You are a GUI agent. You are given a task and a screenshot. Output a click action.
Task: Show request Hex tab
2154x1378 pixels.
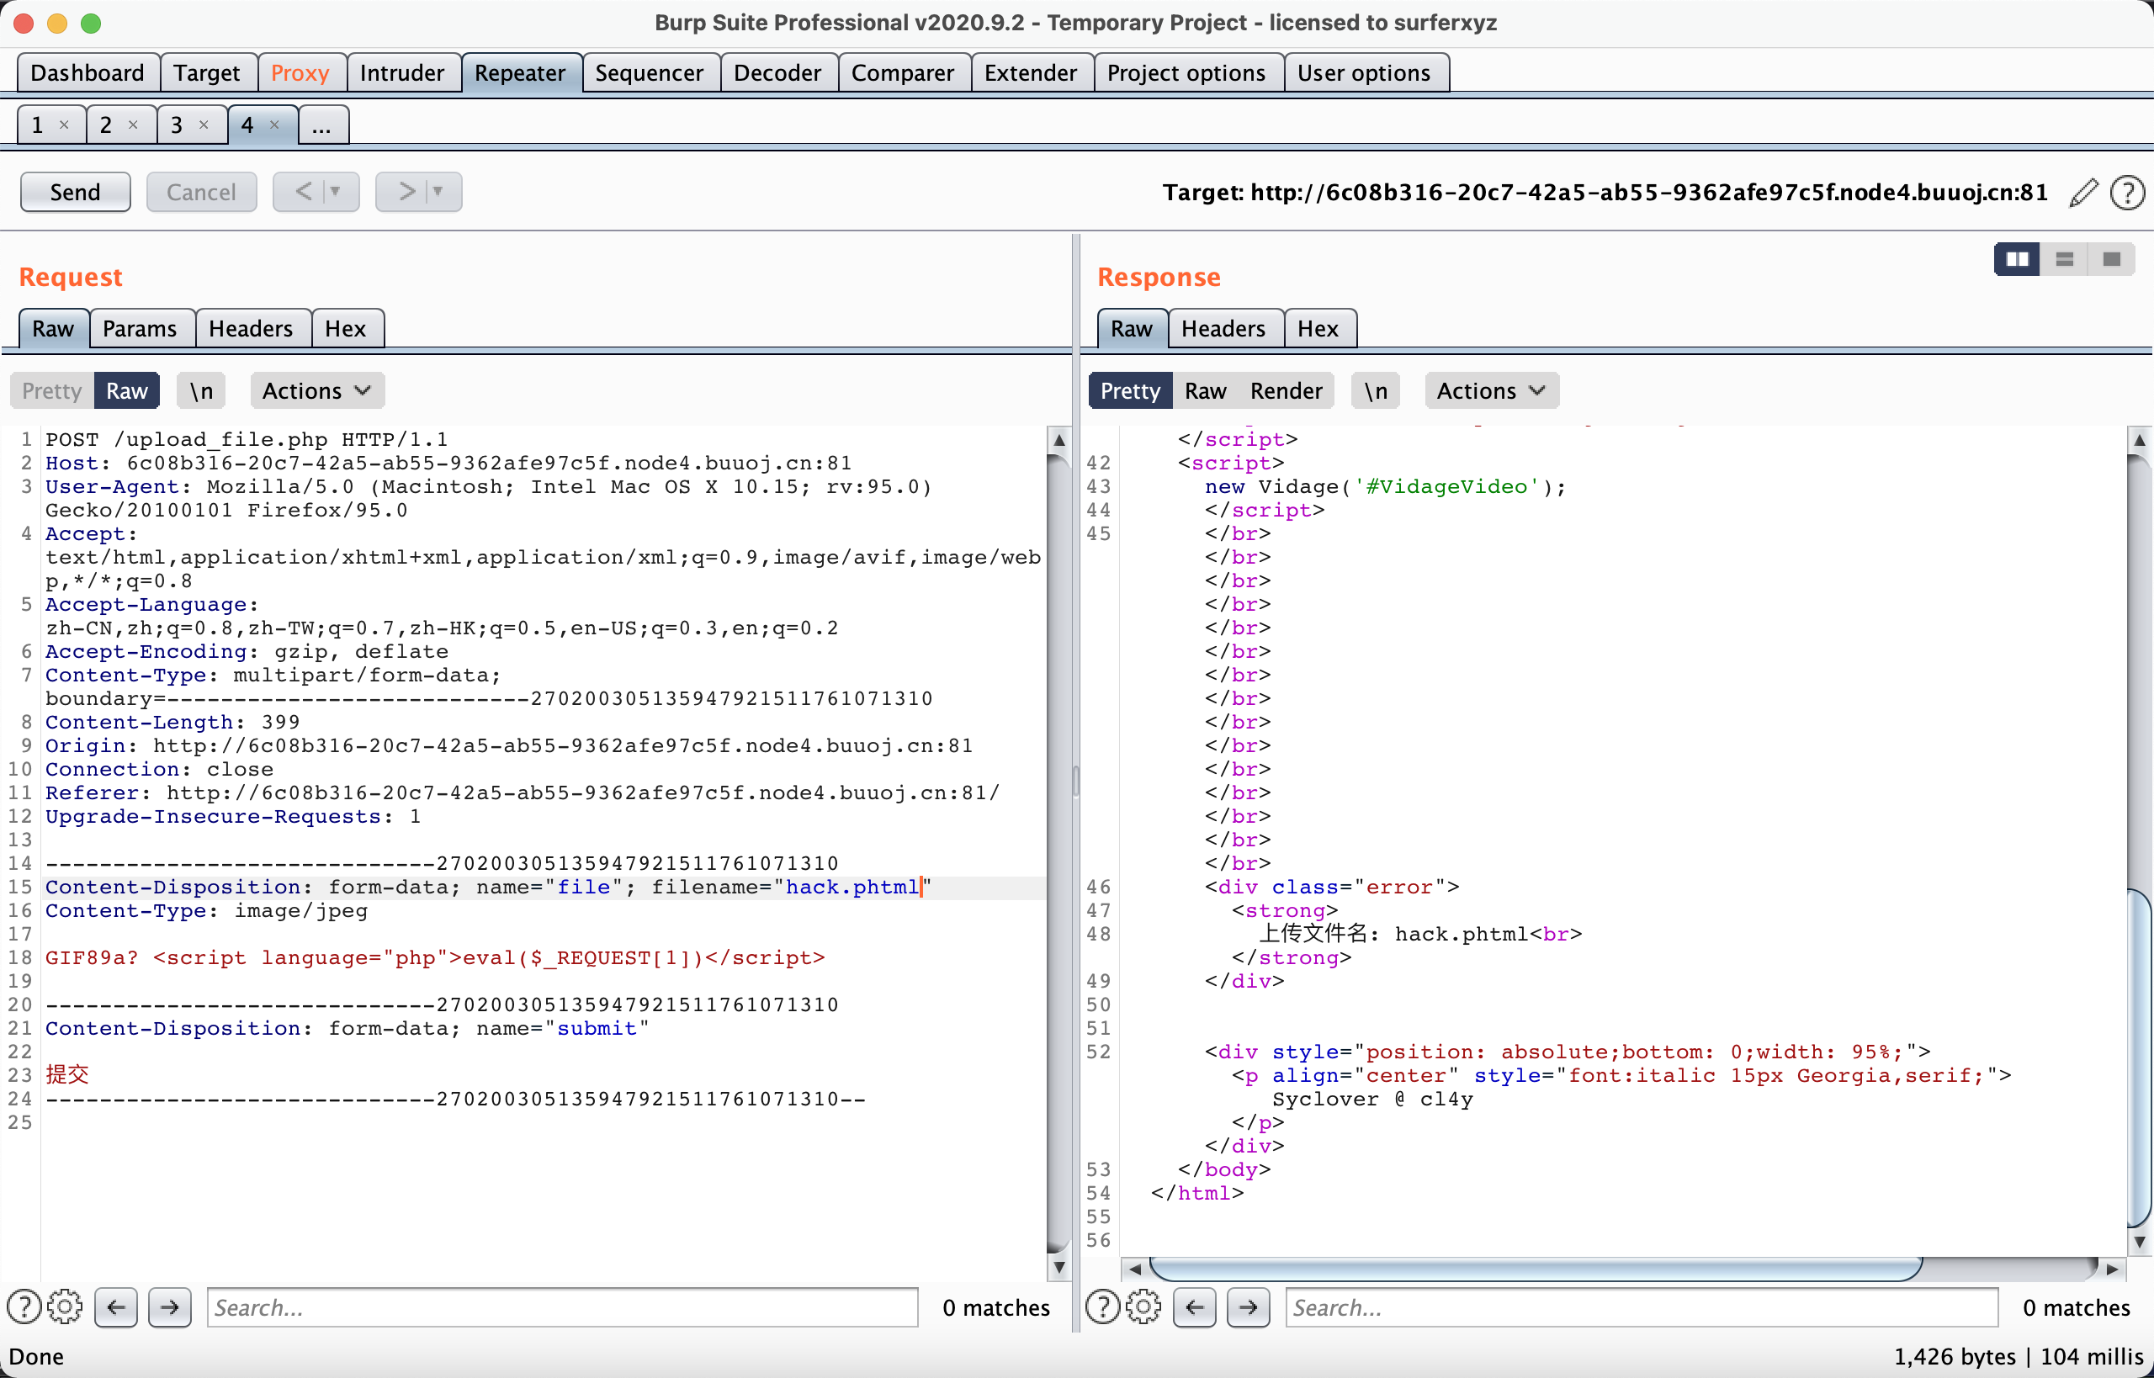[x=346, y=328]
